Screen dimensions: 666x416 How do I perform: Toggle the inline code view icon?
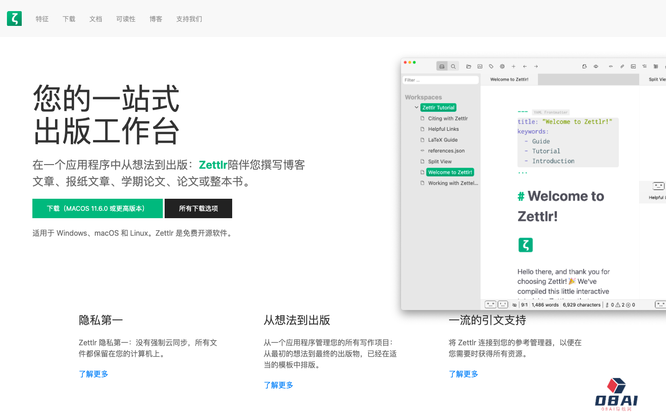[610, 66]
